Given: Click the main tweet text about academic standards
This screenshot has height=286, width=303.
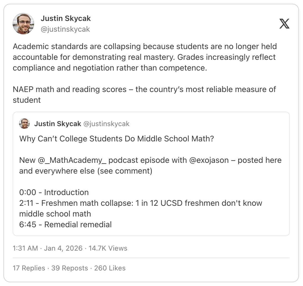Looking at the screenshot, I should (145, 57).
